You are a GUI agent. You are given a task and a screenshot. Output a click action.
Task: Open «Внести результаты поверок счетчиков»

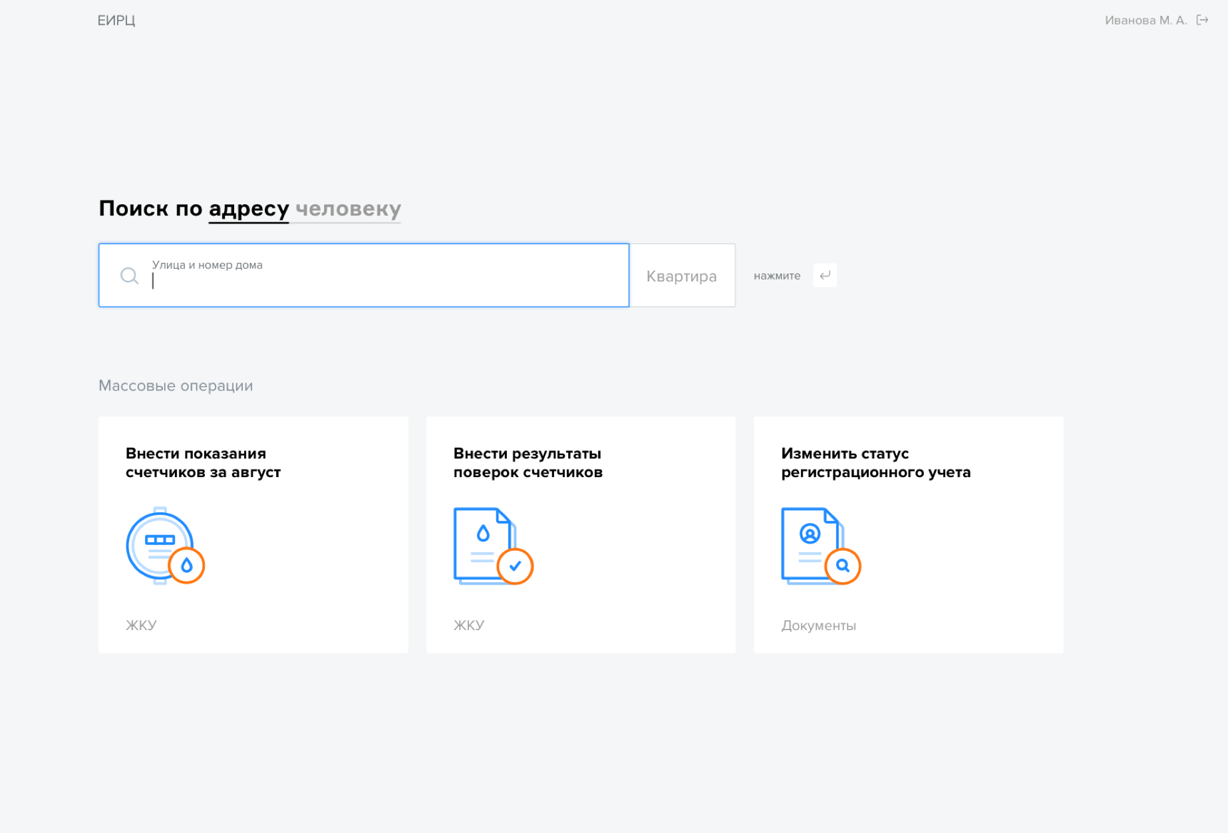tap(581, 535)
